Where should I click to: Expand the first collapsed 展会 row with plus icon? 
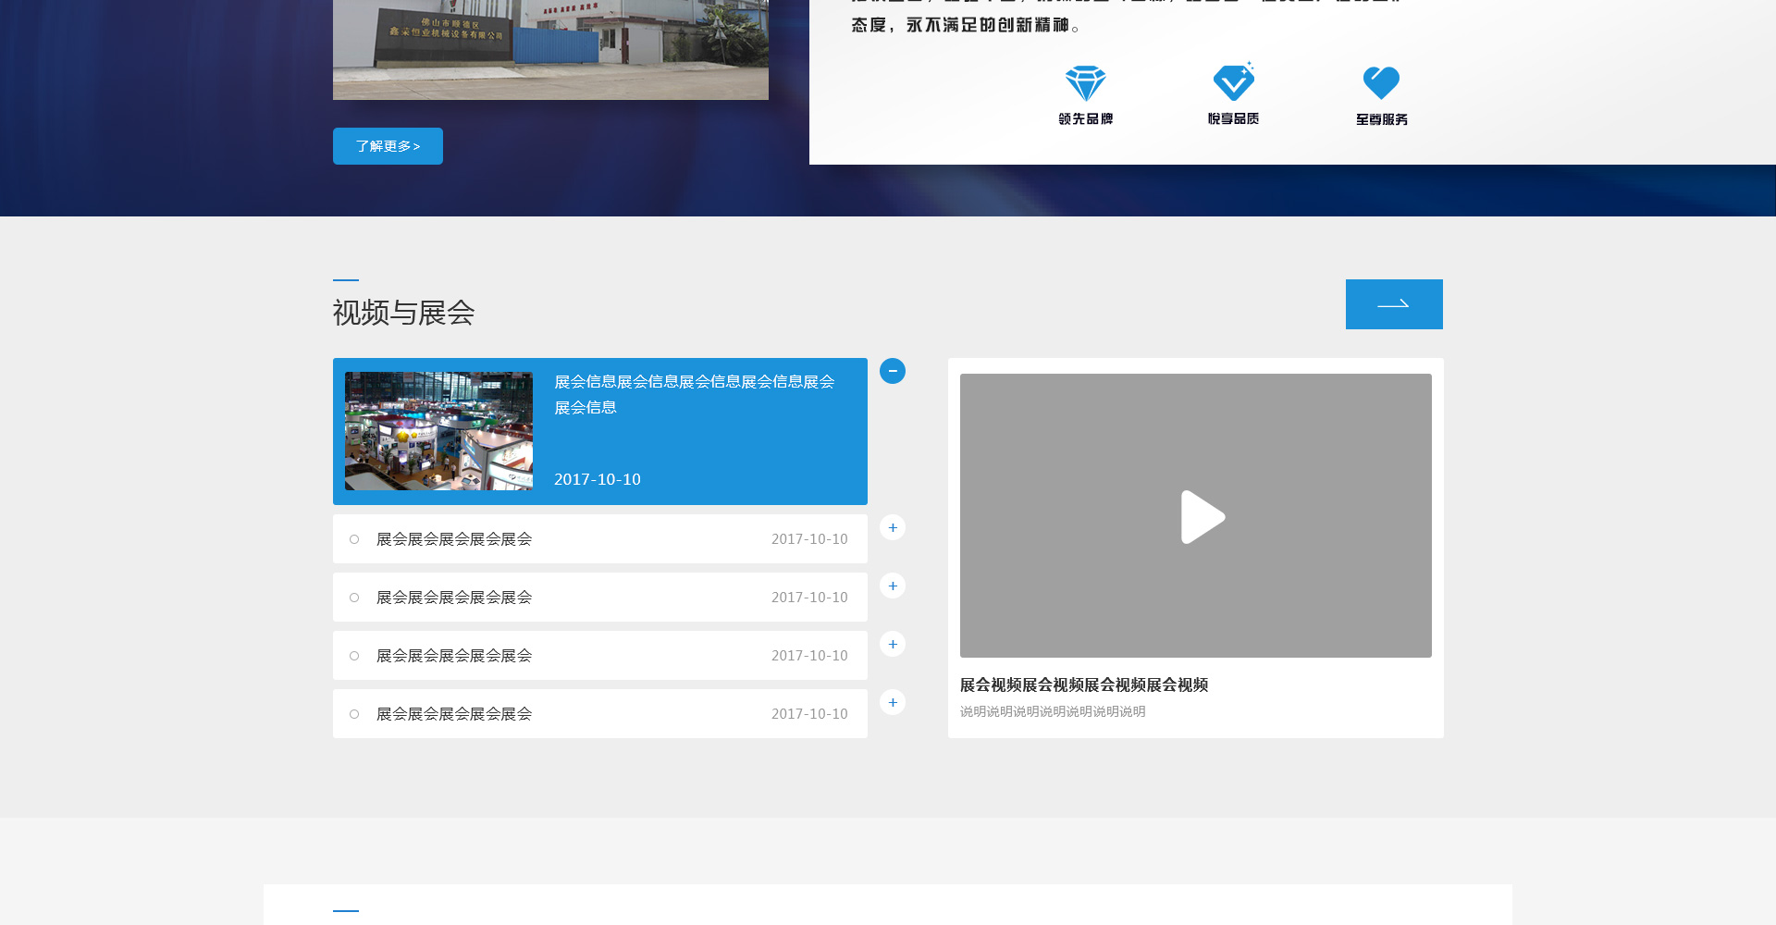[892, 527]
